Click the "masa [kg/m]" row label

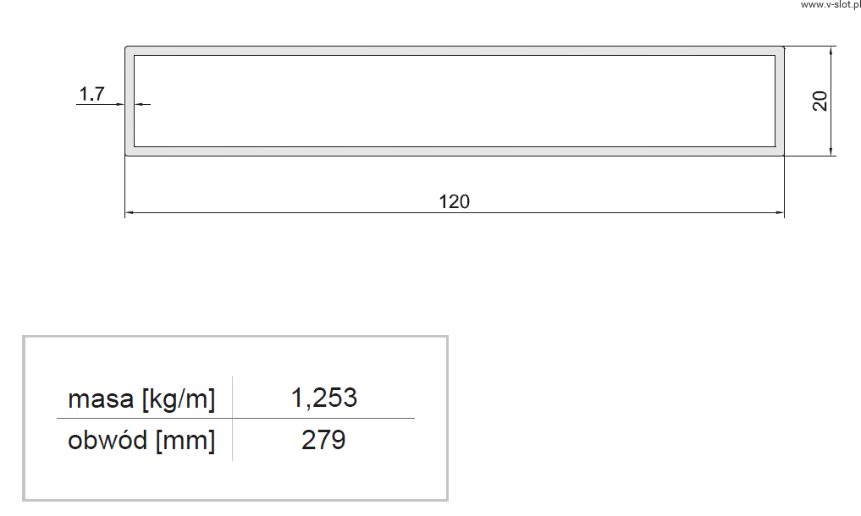141,398
